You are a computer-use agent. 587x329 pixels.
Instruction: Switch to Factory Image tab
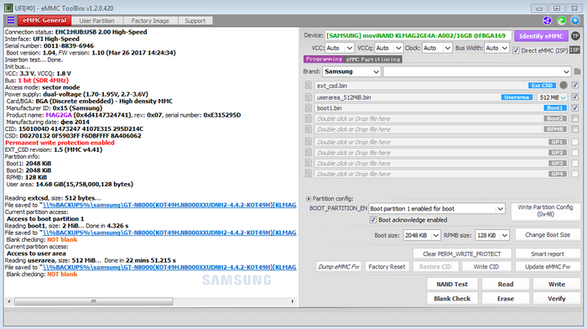[x=150, y=21]
